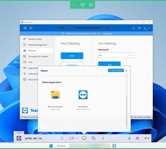Image resolution: width=166 pixels, height=149 pixels.
Task: Follow the Learn more link
Action: click(108, 34)
